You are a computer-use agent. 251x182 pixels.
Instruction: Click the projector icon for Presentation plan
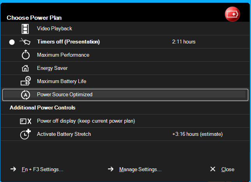click(x=25, y=42)
